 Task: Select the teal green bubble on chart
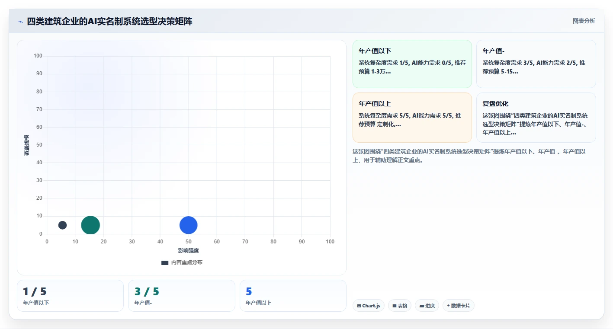(90, 225)
